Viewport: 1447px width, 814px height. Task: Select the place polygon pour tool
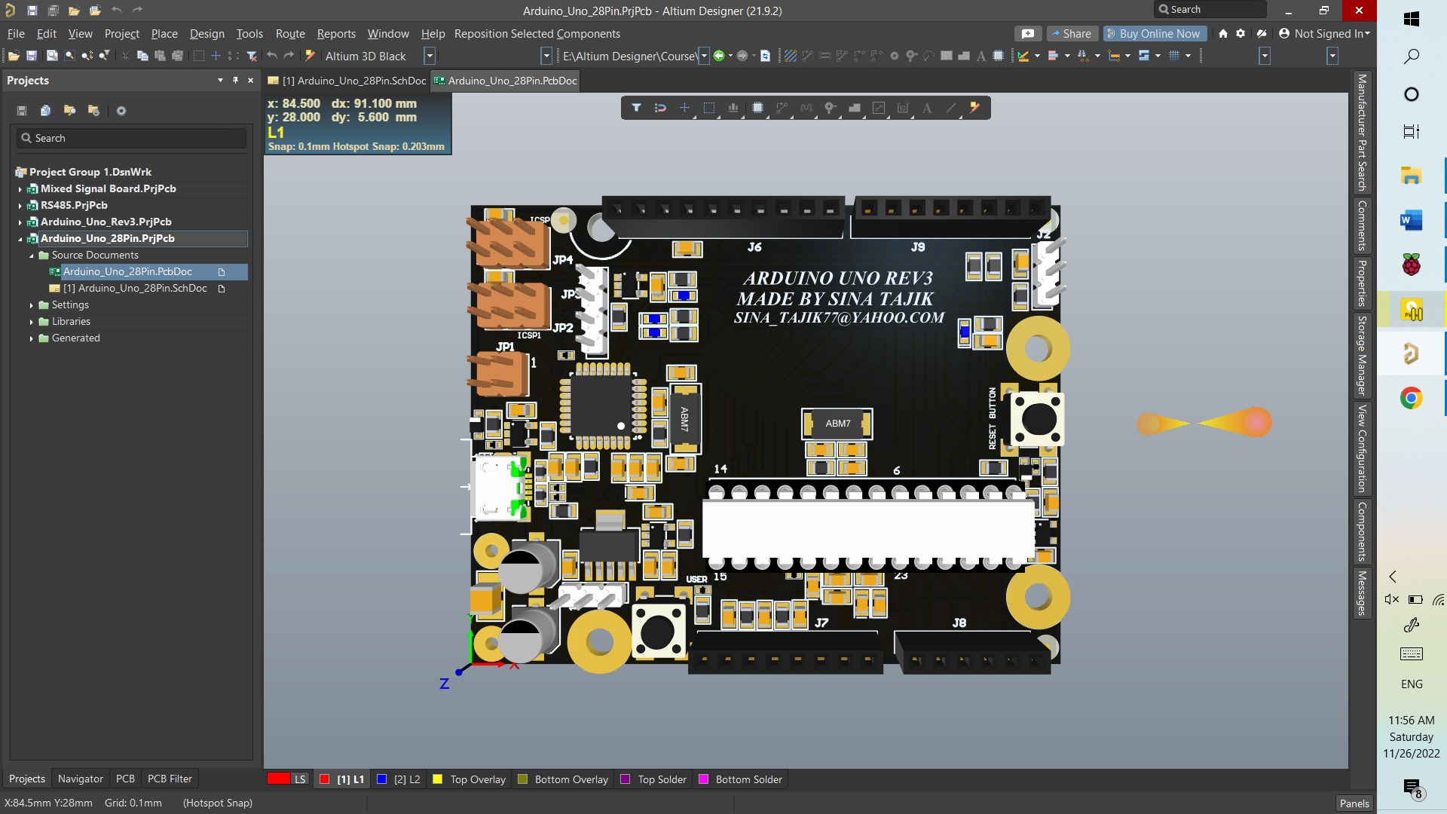(x=855, y=108)
